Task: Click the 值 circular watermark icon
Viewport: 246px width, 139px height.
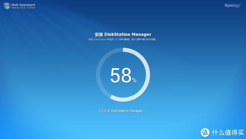Action: point(205,133)
